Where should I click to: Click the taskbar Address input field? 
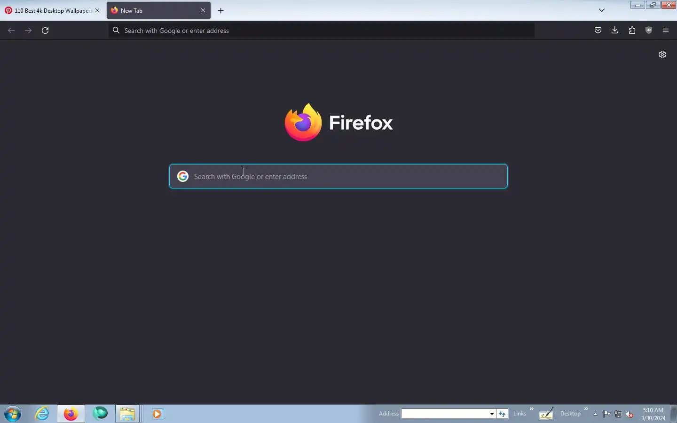[445, 414]
